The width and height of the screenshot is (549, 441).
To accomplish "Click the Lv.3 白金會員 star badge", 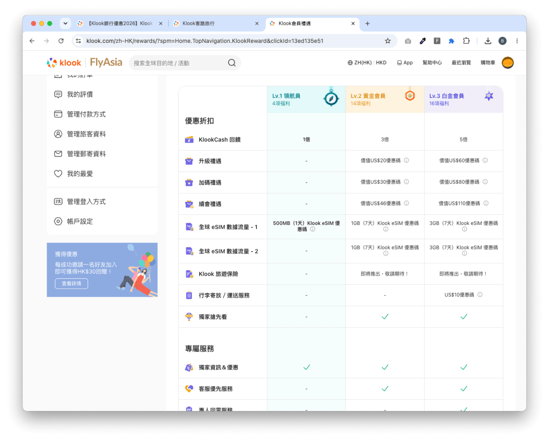I will click(x=489, y=96).
